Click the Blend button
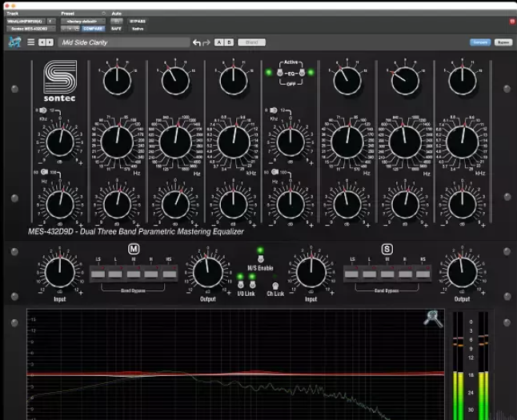This screenshot has height=420, width=517. pyautogui.click(x=251, y=42)
